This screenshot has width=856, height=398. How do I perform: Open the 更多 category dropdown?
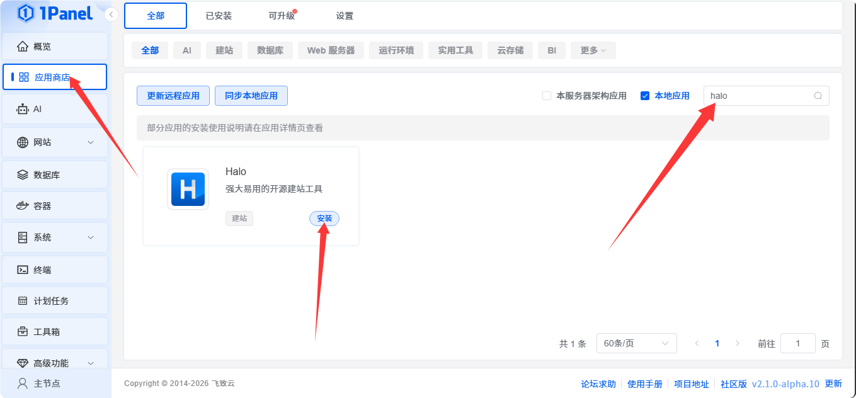[x=593, y=50]
